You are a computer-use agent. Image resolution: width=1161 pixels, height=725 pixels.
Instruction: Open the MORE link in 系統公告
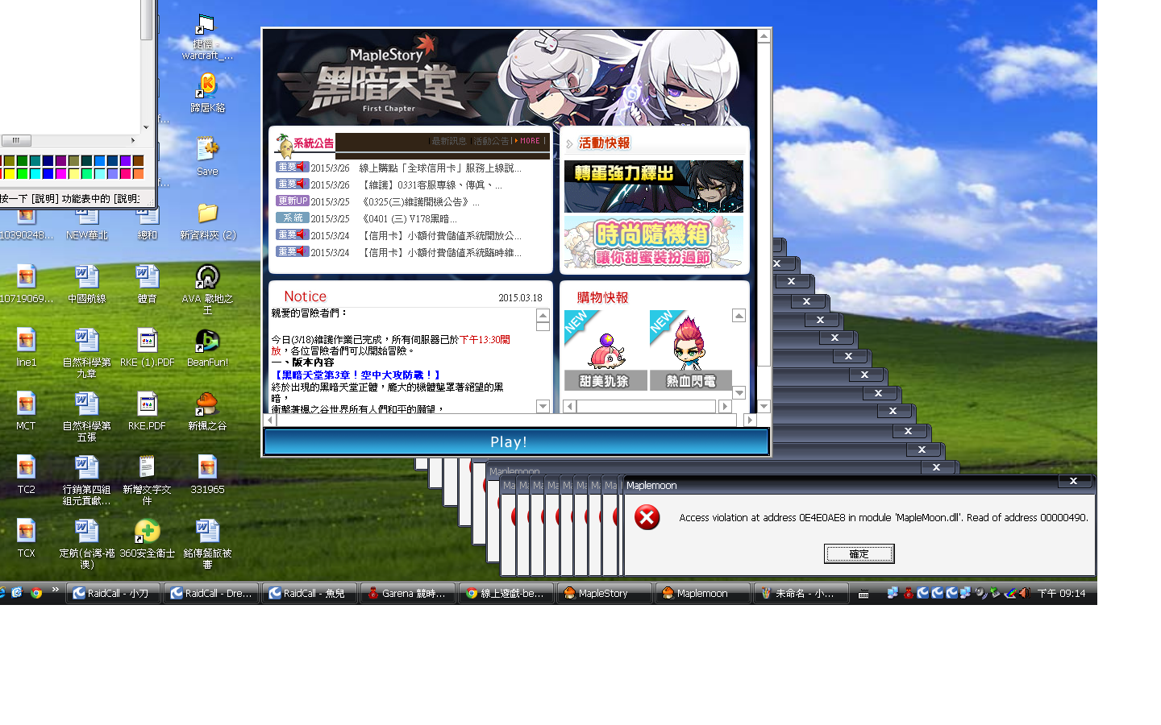pos(529,141)
